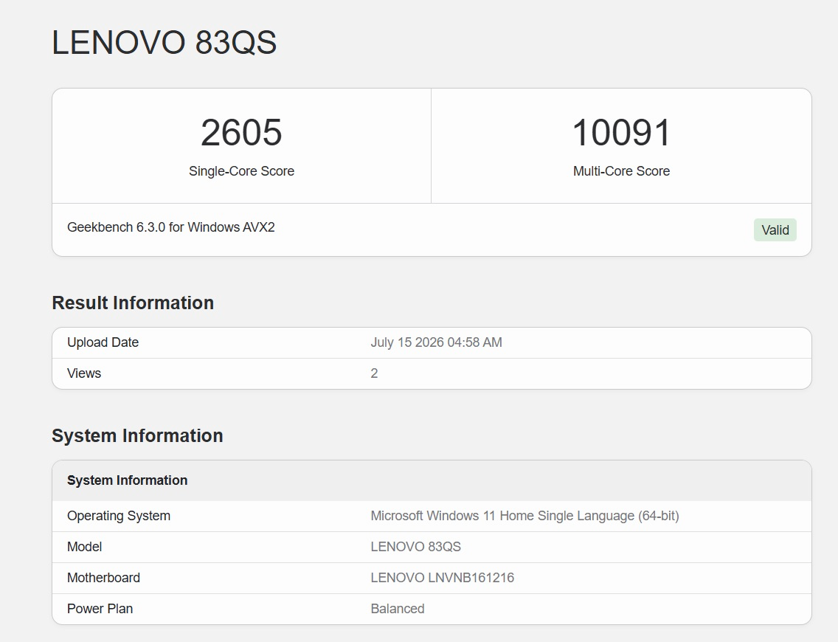This screenshot has width=838, height=642.
Task: Select the Model value LENOVO 83QS
Action: (416, 547)
